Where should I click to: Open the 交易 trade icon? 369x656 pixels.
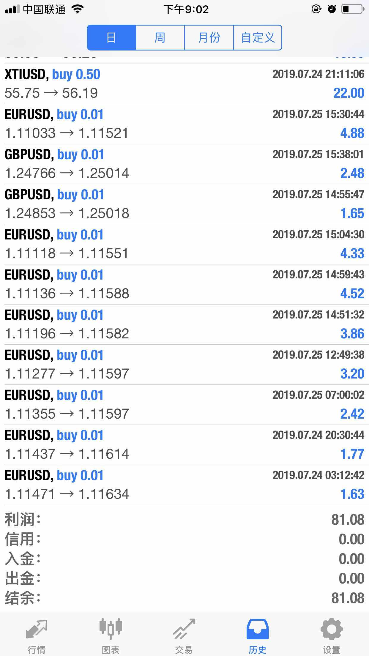(184, 629)
